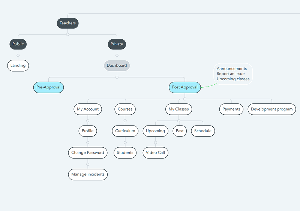Collapse the Dashboard children via circle toggle

[117, 77]
